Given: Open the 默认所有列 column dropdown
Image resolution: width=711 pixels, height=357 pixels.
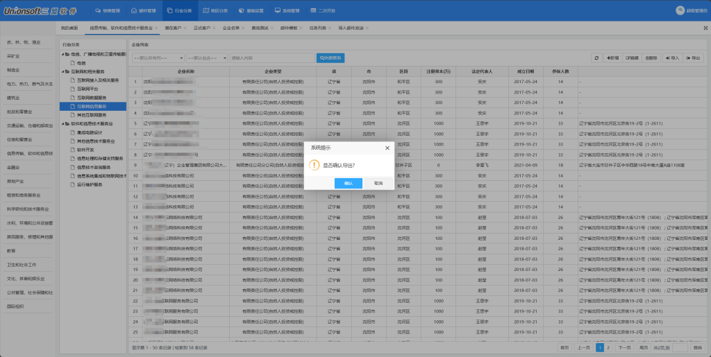Looking at the screenshot, I should tap(158, 58).
